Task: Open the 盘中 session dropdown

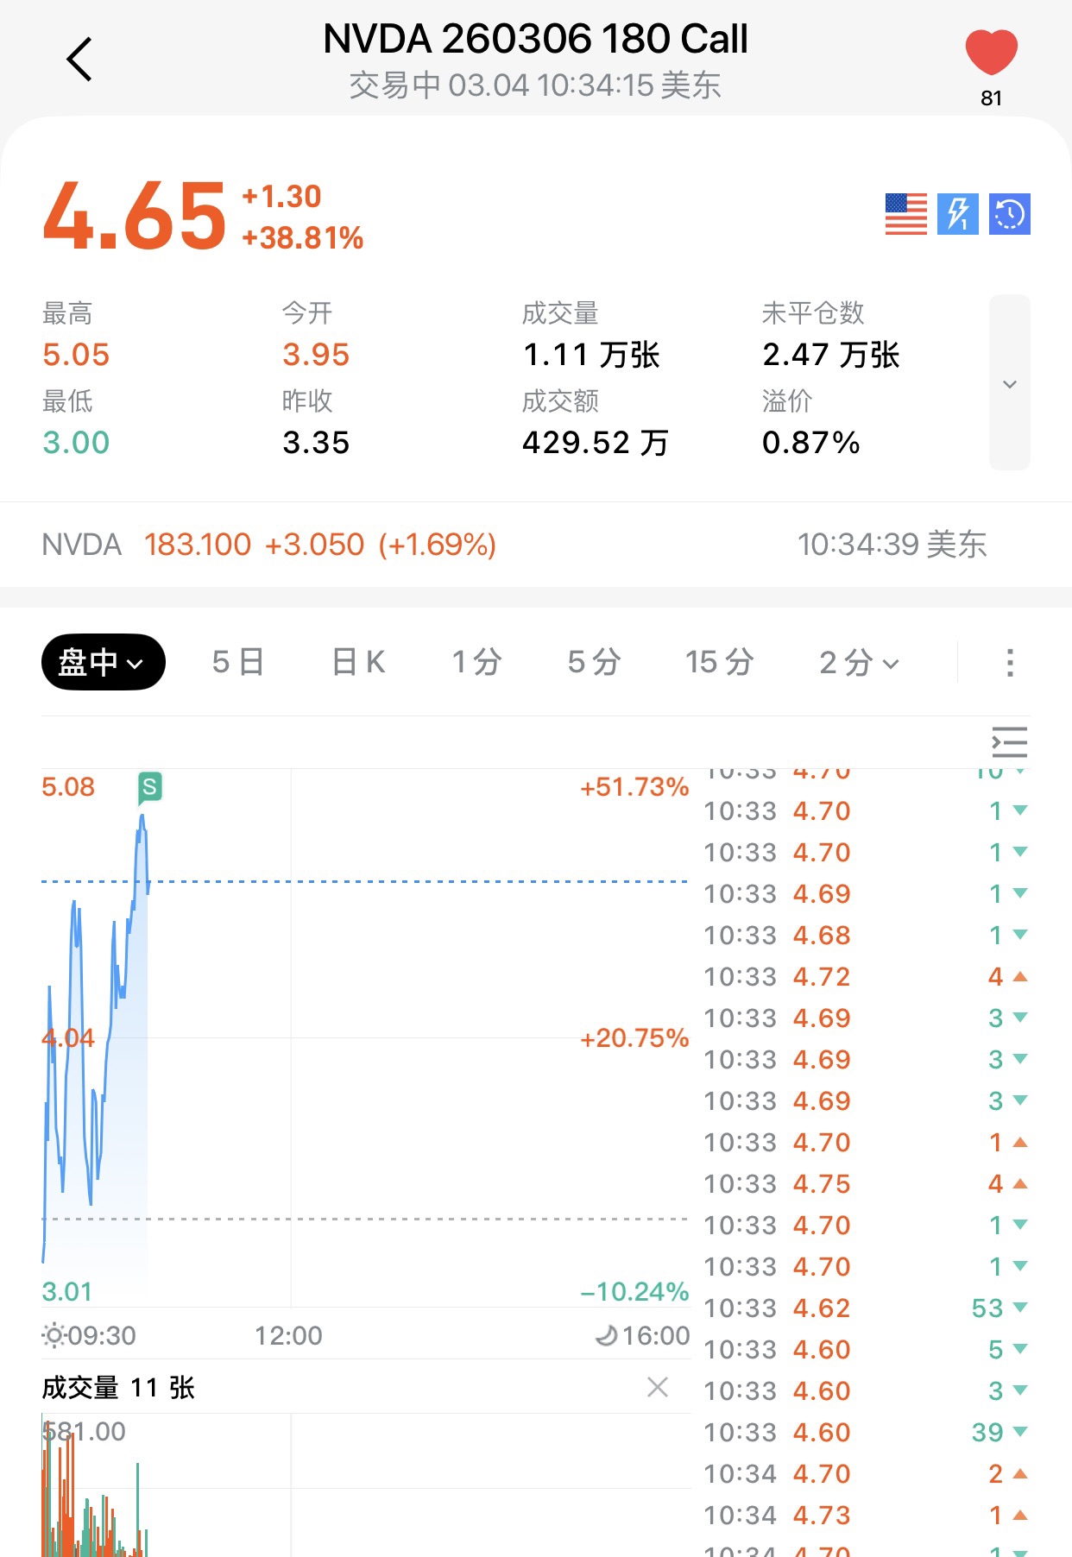Action: tap(103, 662)
